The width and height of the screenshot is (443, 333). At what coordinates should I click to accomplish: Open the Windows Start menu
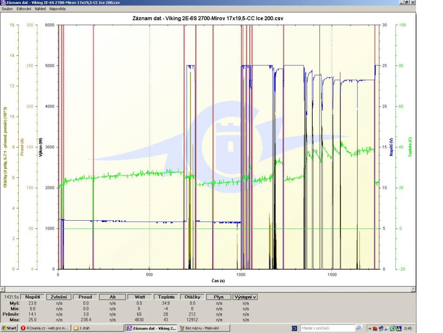click(x=10, y=328)
